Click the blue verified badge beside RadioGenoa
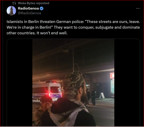The width and height of the screenshot is (144, 127). pos(41,8)
